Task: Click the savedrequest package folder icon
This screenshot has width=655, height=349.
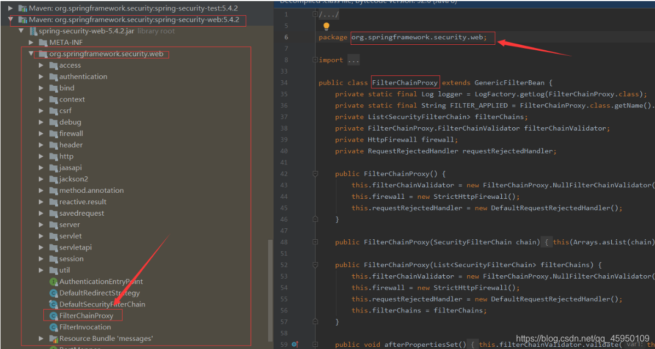Action: tap(53, 213)
